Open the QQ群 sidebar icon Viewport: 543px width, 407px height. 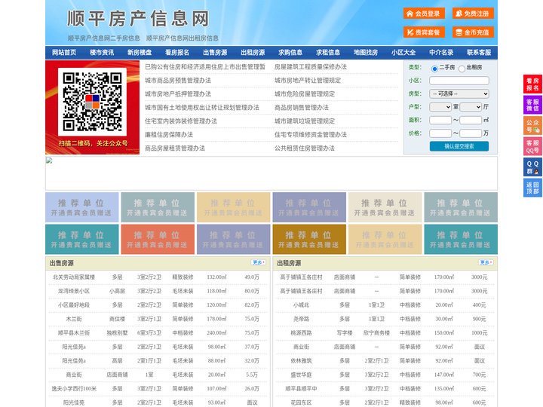click(x=532, y=167)
